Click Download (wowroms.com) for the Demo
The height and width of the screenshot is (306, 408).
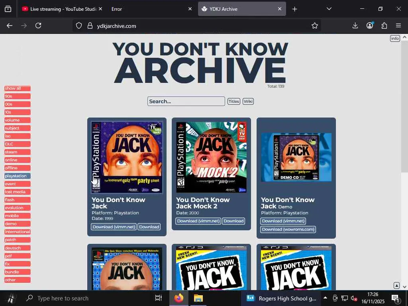tap(288, 229)
